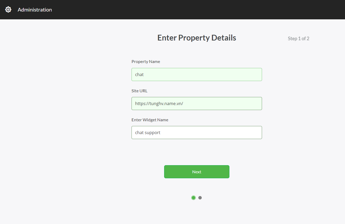Select the first green step indicator dot
This screenshot has width=345, height=224.
click(x=193, y=198)
